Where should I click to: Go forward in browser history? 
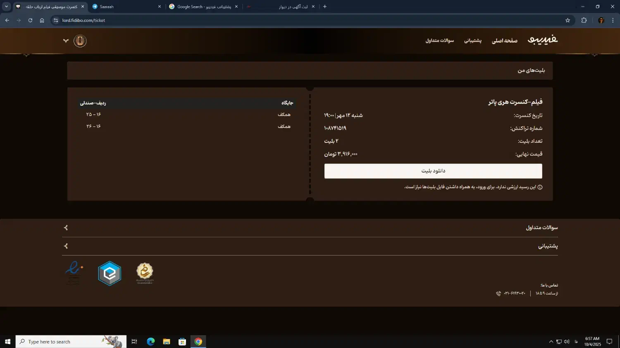point(19,20)
